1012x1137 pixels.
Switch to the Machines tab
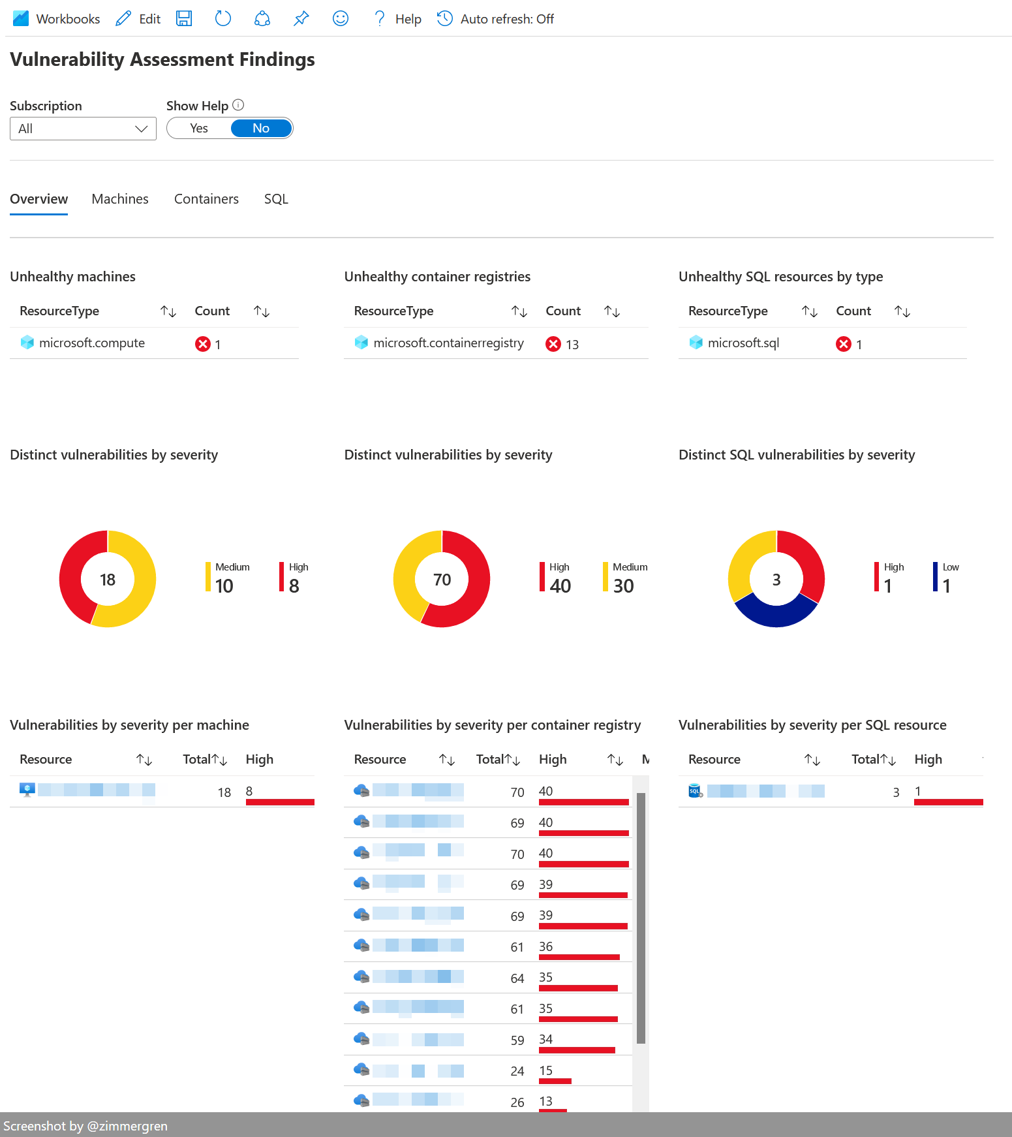click(120, 199)
